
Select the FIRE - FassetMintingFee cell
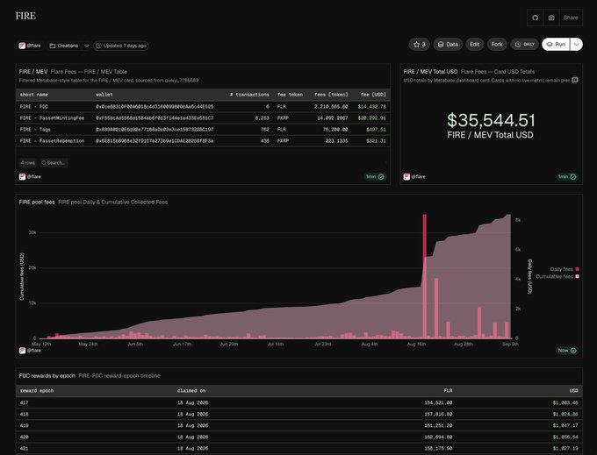52,118
